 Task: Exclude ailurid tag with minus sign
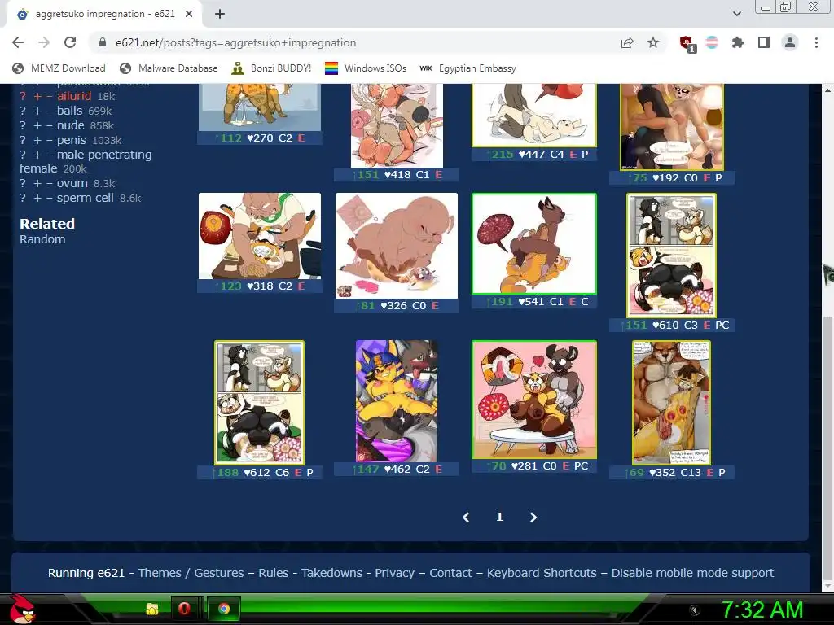49,96
